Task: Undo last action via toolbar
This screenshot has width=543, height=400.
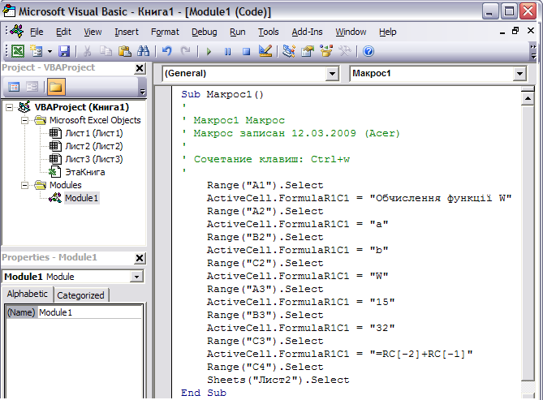Action: [x=167, y=51]
